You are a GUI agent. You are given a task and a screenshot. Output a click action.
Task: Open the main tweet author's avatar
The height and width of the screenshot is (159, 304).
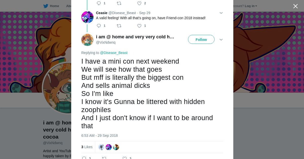click(87, 40)
